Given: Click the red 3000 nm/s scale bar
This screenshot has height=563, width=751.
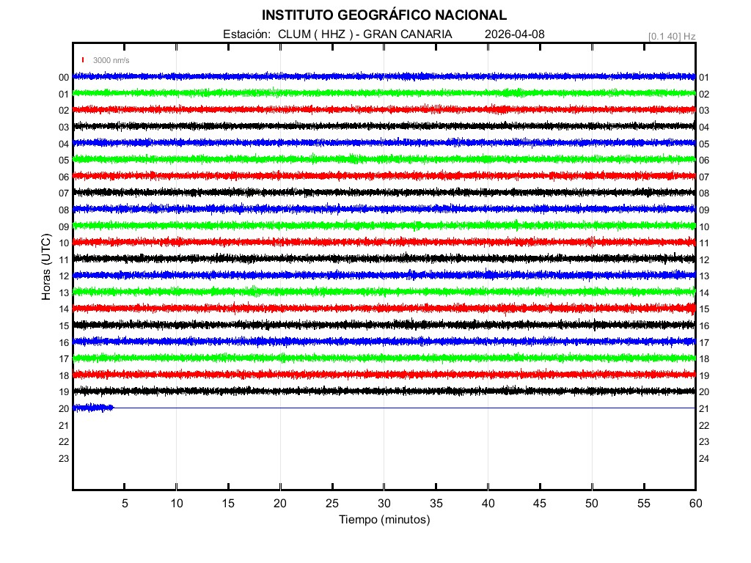Looking at the screenshot, I should pyautogui.click(x=84, y=60).
